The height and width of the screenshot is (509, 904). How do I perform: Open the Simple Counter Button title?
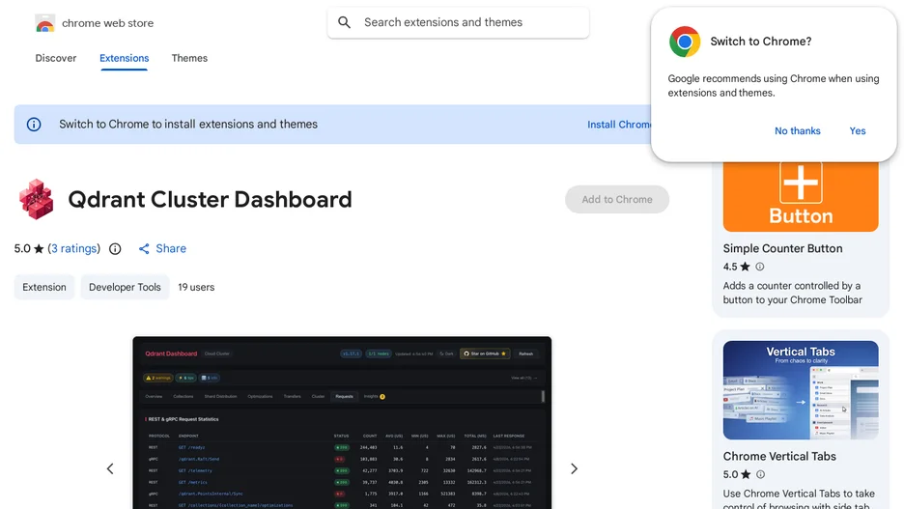click(782, 248)
